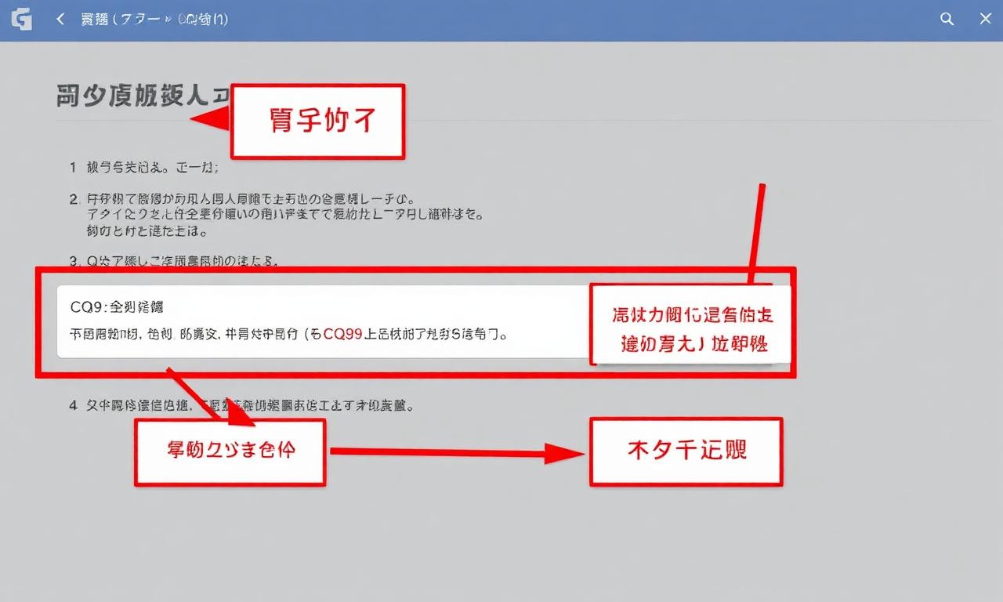Image resolution: width=1003 pixels, height=602 pixels.
Task: Click the red arrowhead pointing right between callouts
Action: 566,452
